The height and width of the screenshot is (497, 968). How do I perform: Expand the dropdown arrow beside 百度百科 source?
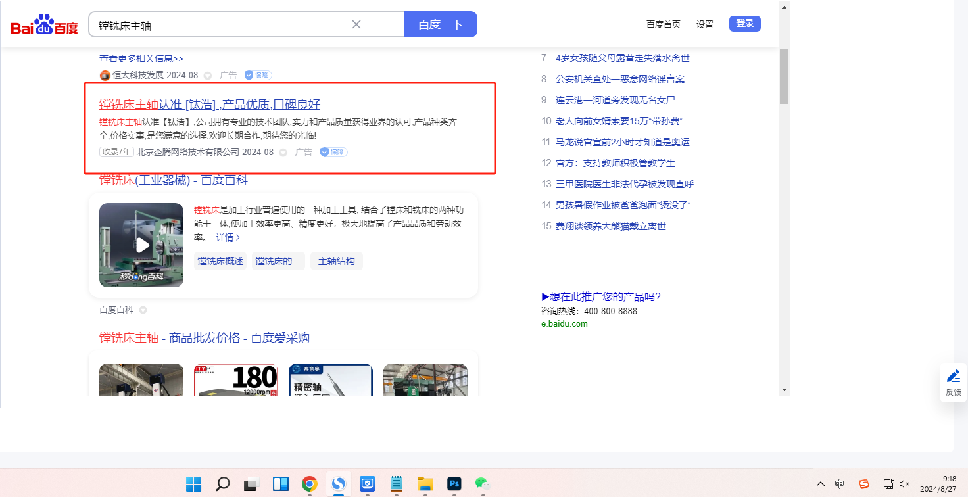(143, 310)
